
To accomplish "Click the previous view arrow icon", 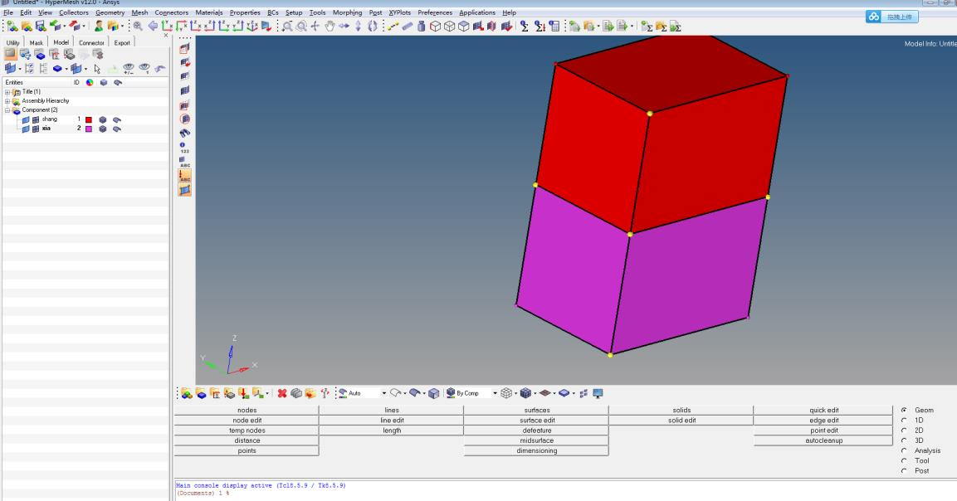I will [154, 27].
